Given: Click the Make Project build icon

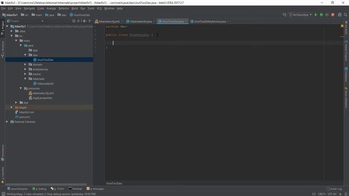Looking at the screenshot, I should point(285,15).
